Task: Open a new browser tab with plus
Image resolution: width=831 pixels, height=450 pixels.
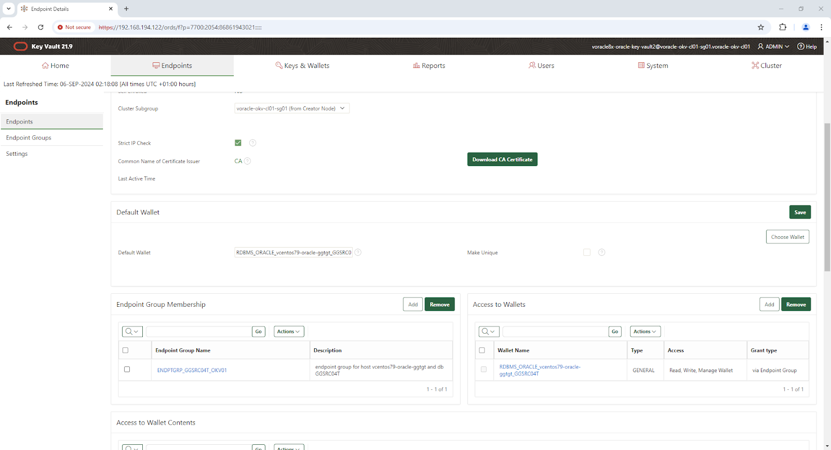Action: [126, 8]
